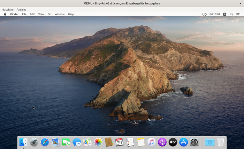Open App Store icon in Dock

[x=183, y=142]
